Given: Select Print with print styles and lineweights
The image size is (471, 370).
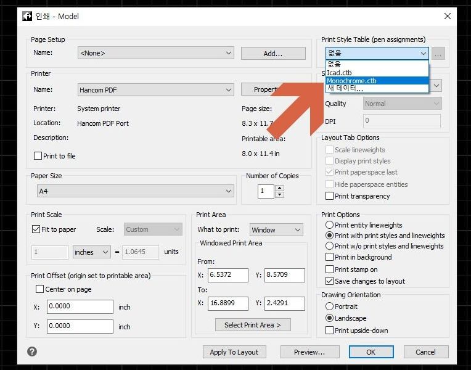Looking at the screenshot, I should pyautogui.click(x=330, y=236).
